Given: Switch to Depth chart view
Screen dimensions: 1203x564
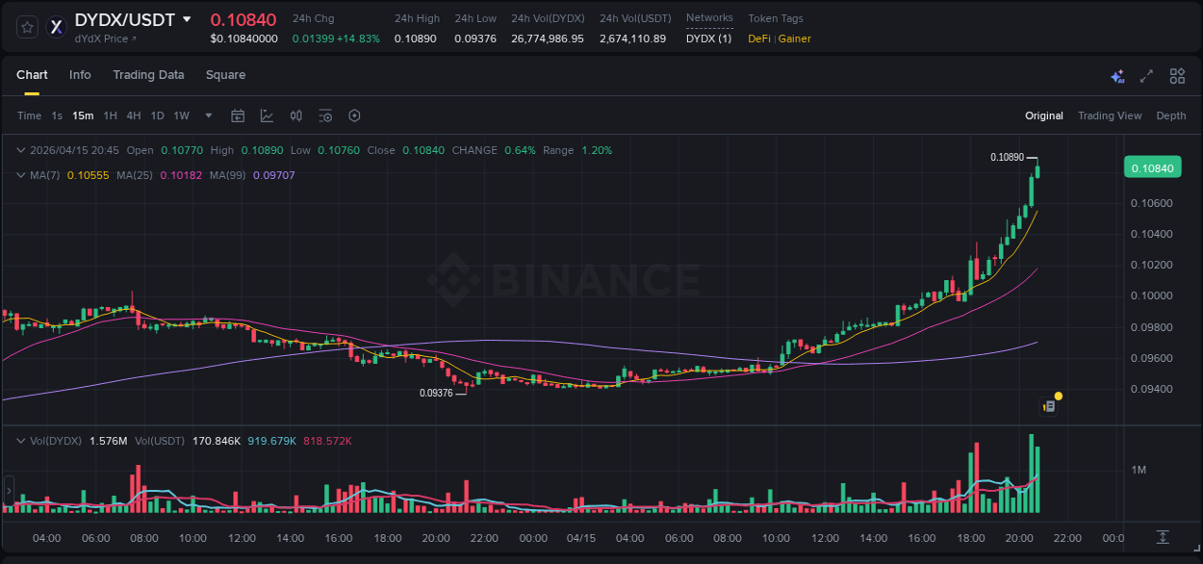Looking at the screenshot, I should pyautogui.click(x=1171, y=115).
